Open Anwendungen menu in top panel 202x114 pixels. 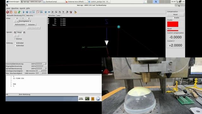click(13, 2)
